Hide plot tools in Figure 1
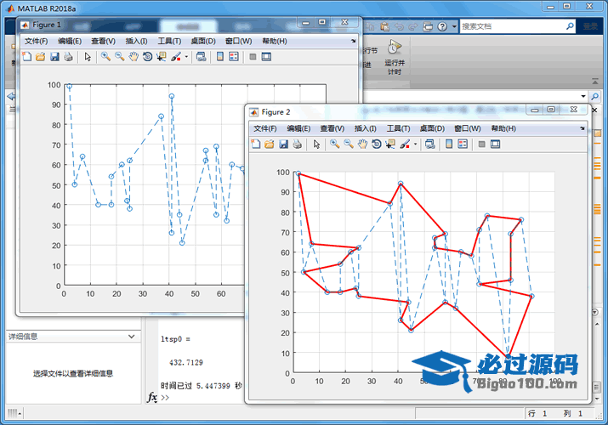This screenshot has height=425, width=608. coord(253,57)
